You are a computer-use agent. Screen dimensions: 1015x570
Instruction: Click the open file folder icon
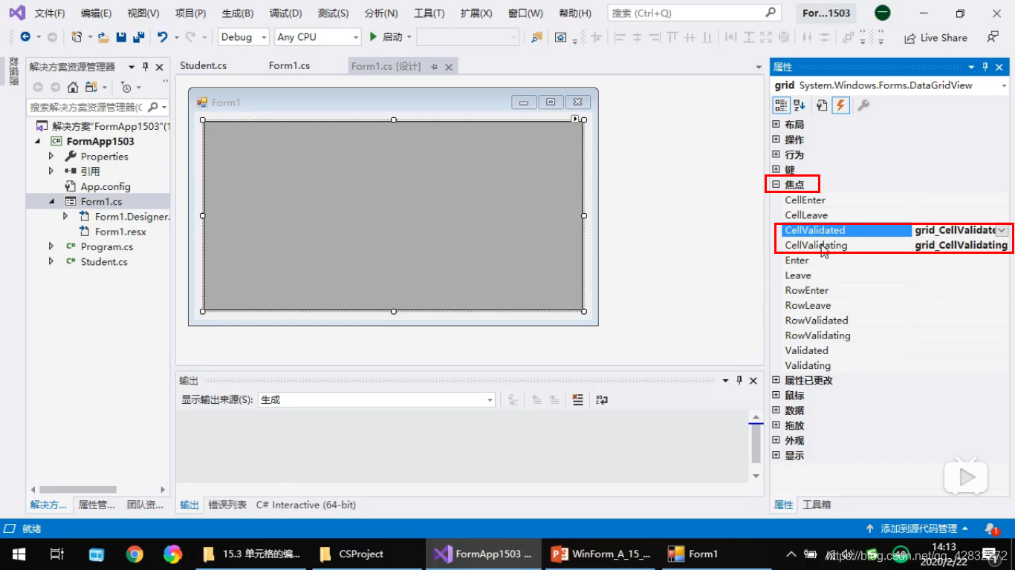coord(103,37)
